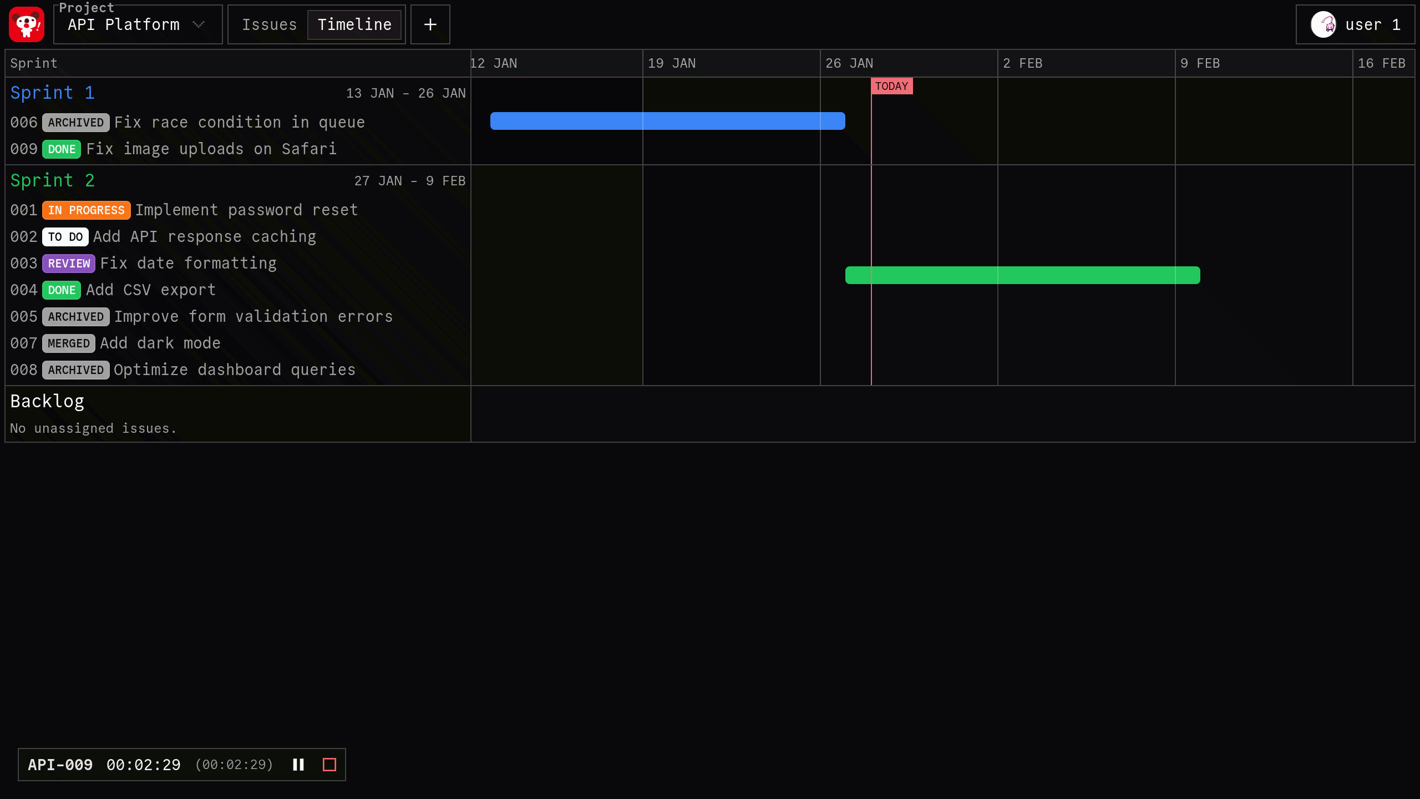Stop the running timer with red square
This screenshot has width=1420, height=799.
coord(329,765)
